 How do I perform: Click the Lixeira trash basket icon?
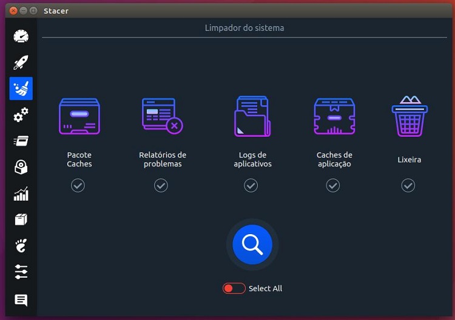(409, 116)
